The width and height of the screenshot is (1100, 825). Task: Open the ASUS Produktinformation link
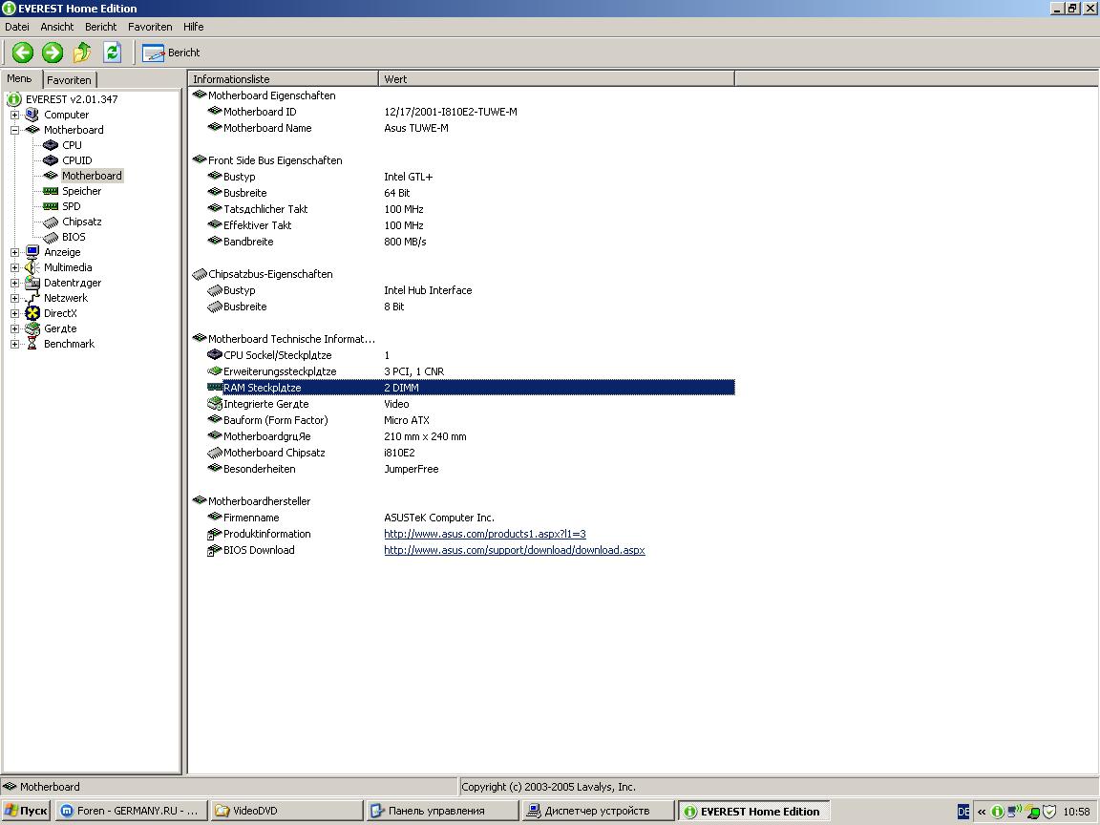[485, 534]
